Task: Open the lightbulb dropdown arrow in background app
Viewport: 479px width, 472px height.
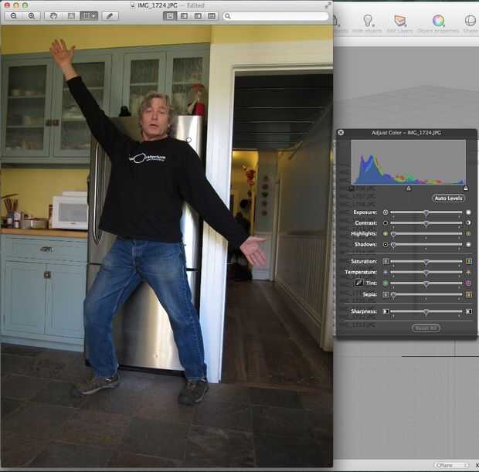Action: point(374,25)
